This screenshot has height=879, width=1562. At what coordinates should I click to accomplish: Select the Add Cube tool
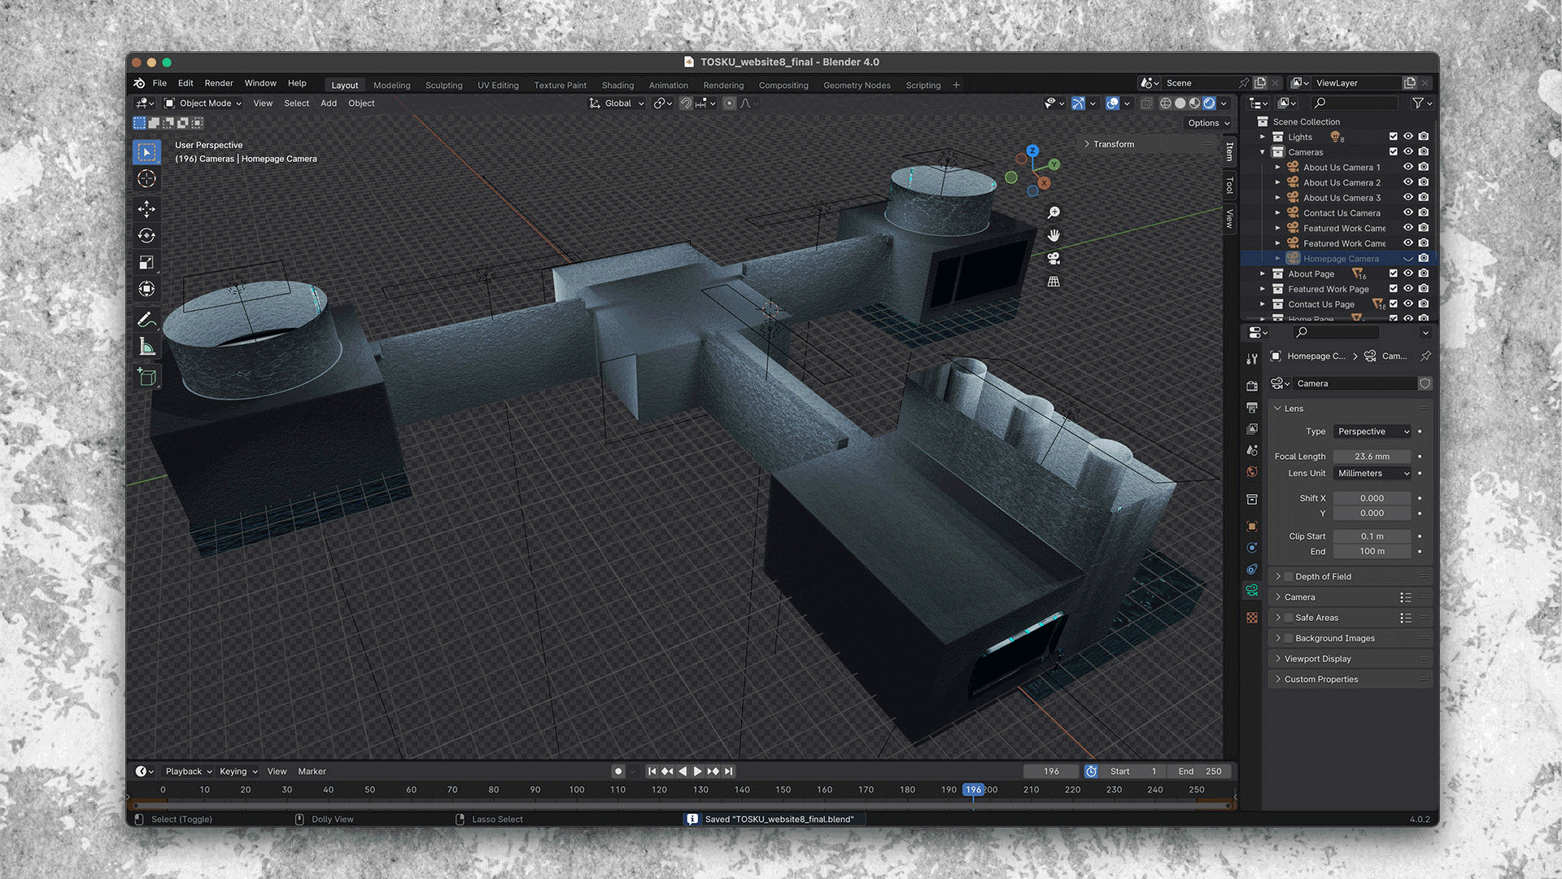tap(146, 377)
